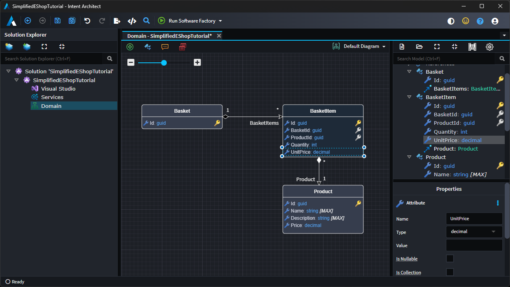Toggle the Is Nullable checkbox
The height and width of the screenshot is (287, 510).
[450, 258]
